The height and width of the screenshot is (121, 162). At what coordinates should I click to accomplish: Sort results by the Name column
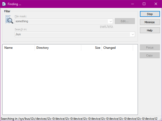[18, 48]
